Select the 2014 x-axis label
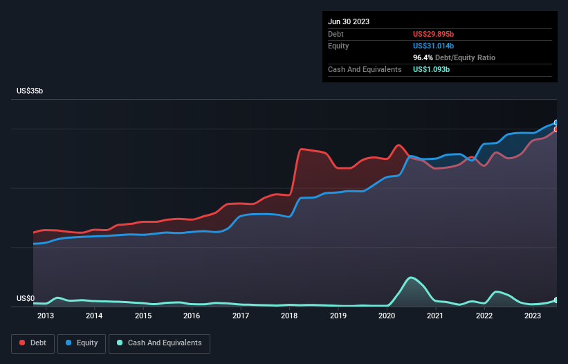 tap(94, 316)
